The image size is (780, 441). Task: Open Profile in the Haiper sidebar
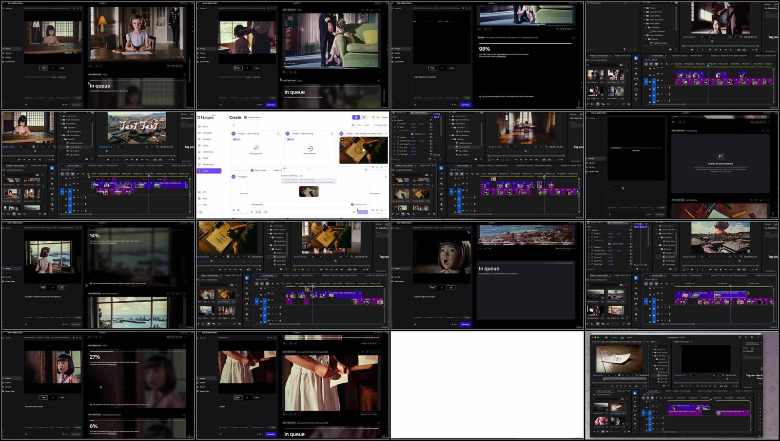(x=205, y=158)
